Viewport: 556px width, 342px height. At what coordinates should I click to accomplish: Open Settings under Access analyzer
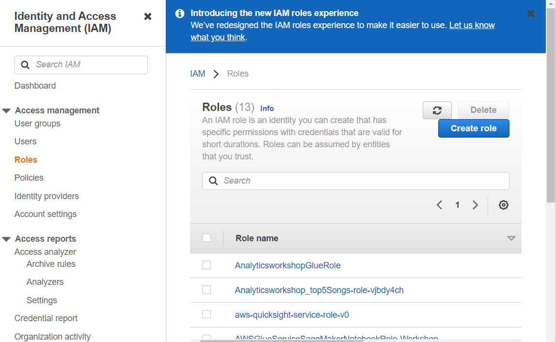pos(42,300)
